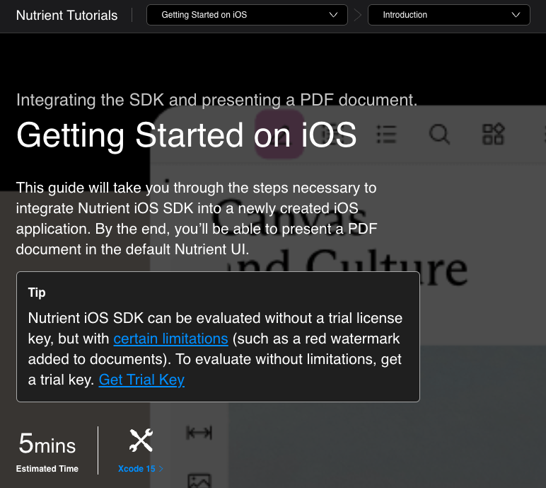Click the chevron on the tutorial selector dropdown
The height and width of the screenshot is (488, 546).
pyautogui.click(x=334, y=15)
